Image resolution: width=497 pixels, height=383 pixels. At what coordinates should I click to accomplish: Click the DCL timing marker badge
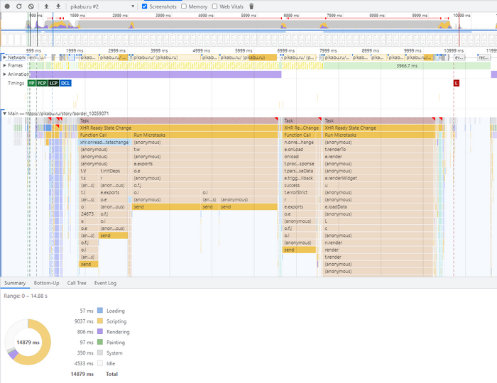pyautogui.click(x=65, y=83)
